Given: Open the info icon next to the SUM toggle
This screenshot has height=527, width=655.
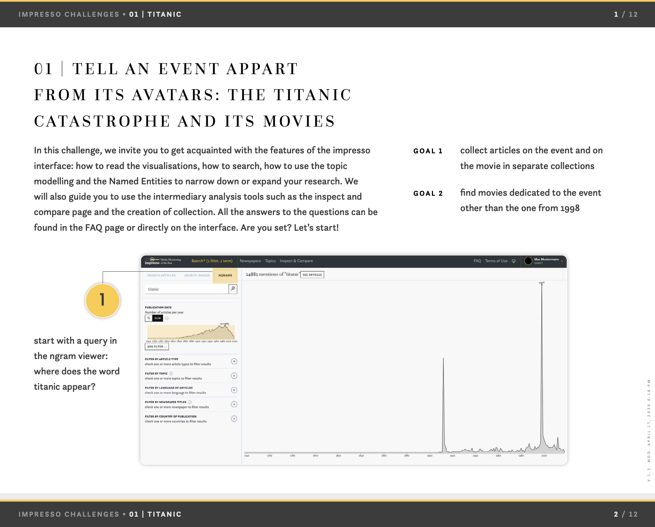Looking at the screenshot, I should pos(167,318).
